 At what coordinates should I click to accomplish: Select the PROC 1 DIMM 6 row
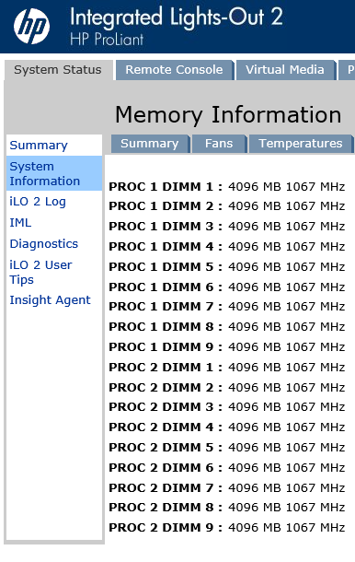pyautogui.click(x=227, y=287)
